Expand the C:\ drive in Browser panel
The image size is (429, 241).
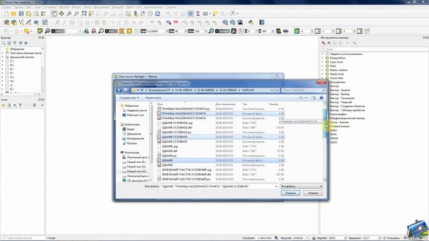[3, 61]
